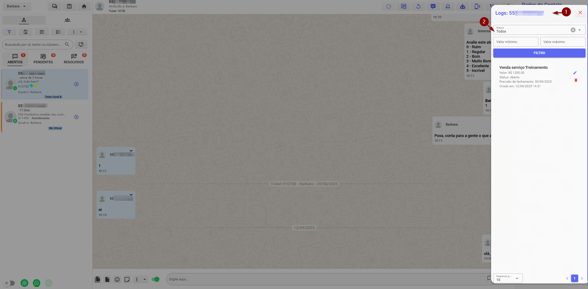Toggle the dark mode switch

(10, 283)
